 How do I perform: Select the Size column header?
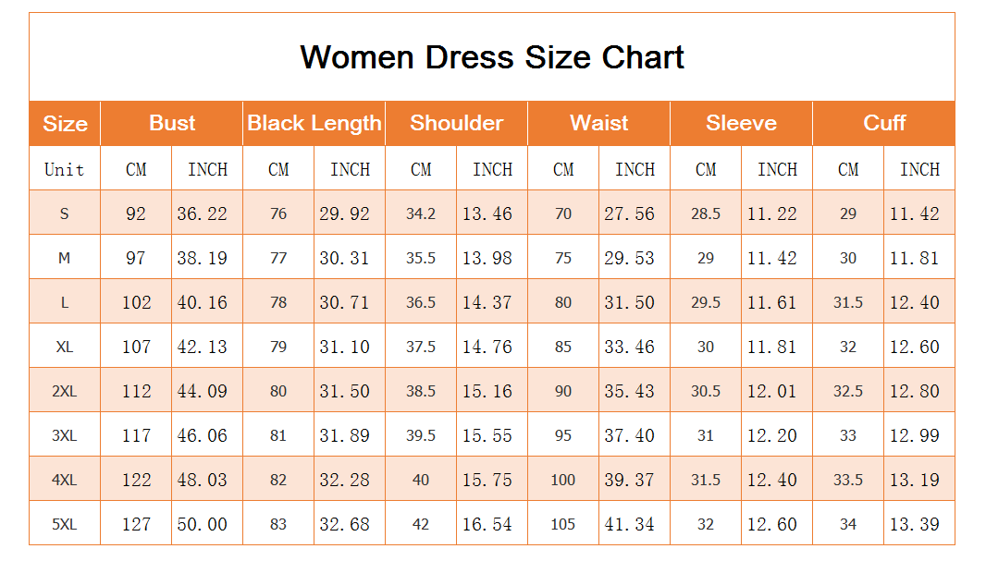pos(65,123)
